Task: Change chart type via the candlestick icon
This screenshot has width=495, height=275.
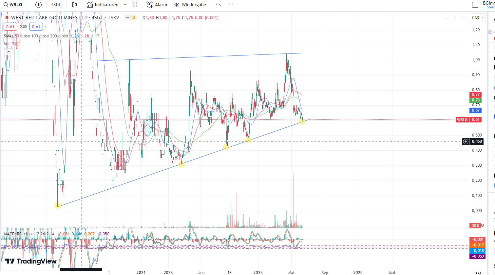Action: (74, 5)
